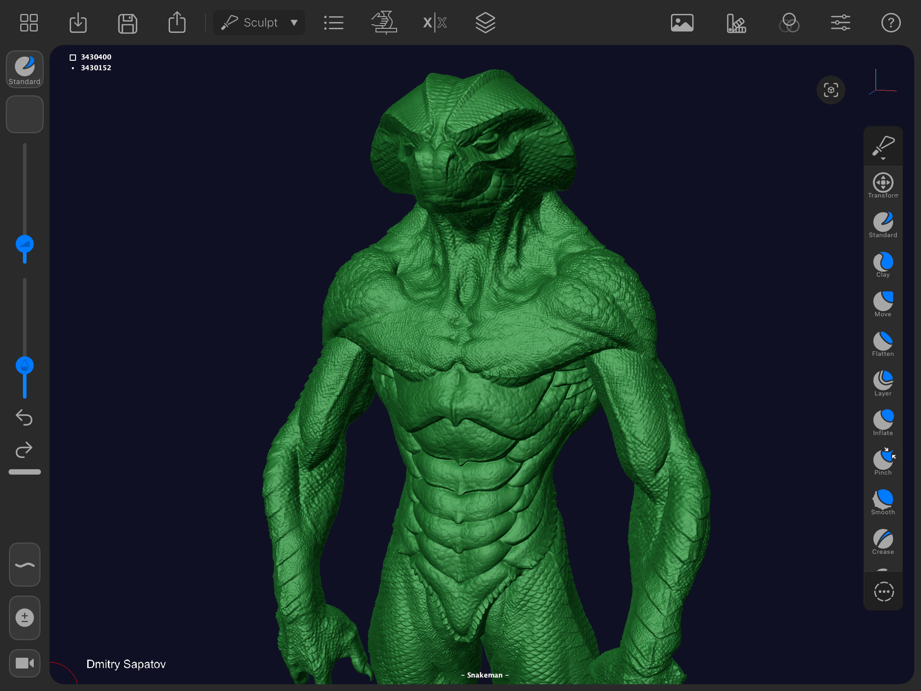Image resolution: width=921 pixels, height=691 pixels.
Task: Select the Move brush
Action: [x=883, y=304]
